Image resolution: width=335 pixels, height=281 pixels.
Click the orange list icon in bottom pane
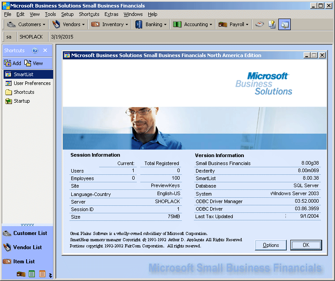tap(42, 274)
